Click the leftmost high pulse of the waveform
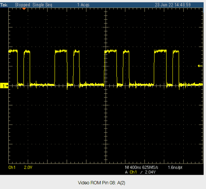The width and height of the screenshot is (206, 189). 13,51
